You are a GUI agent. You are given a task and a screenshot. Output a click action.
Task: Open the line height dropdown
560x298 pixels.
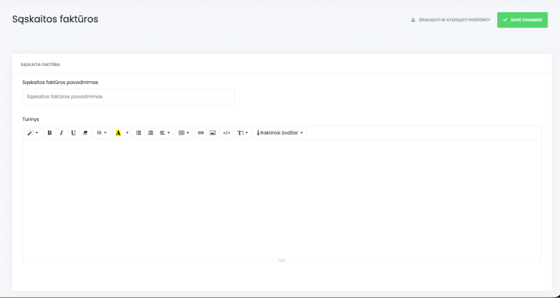tap(243, 133)
